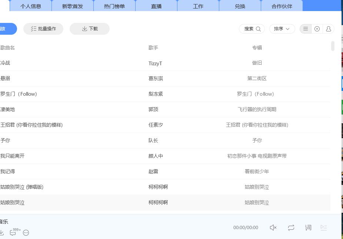Click the song list scrollbar thumb

(333, 46)
